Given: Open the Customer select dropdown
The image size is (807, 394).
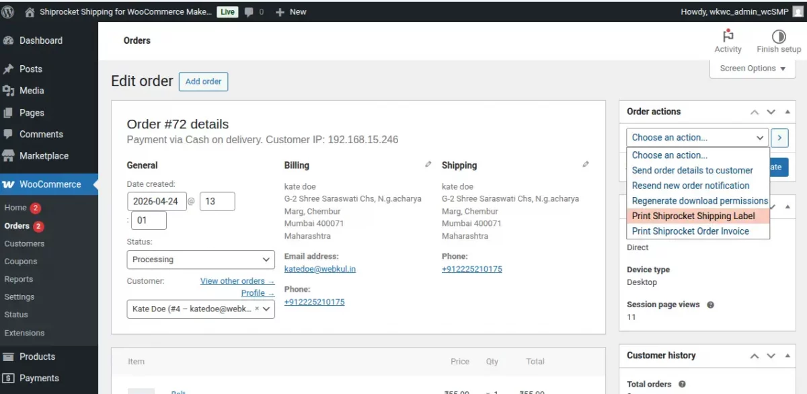Looking at the screenshot, I should pos(200,309).
